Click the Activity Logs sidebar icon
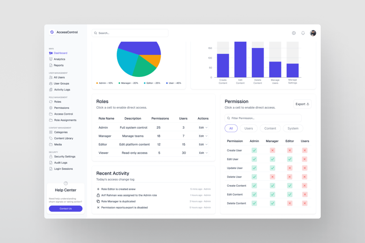The width and height of the screenshot is (365, 243). tap(51, 90)
